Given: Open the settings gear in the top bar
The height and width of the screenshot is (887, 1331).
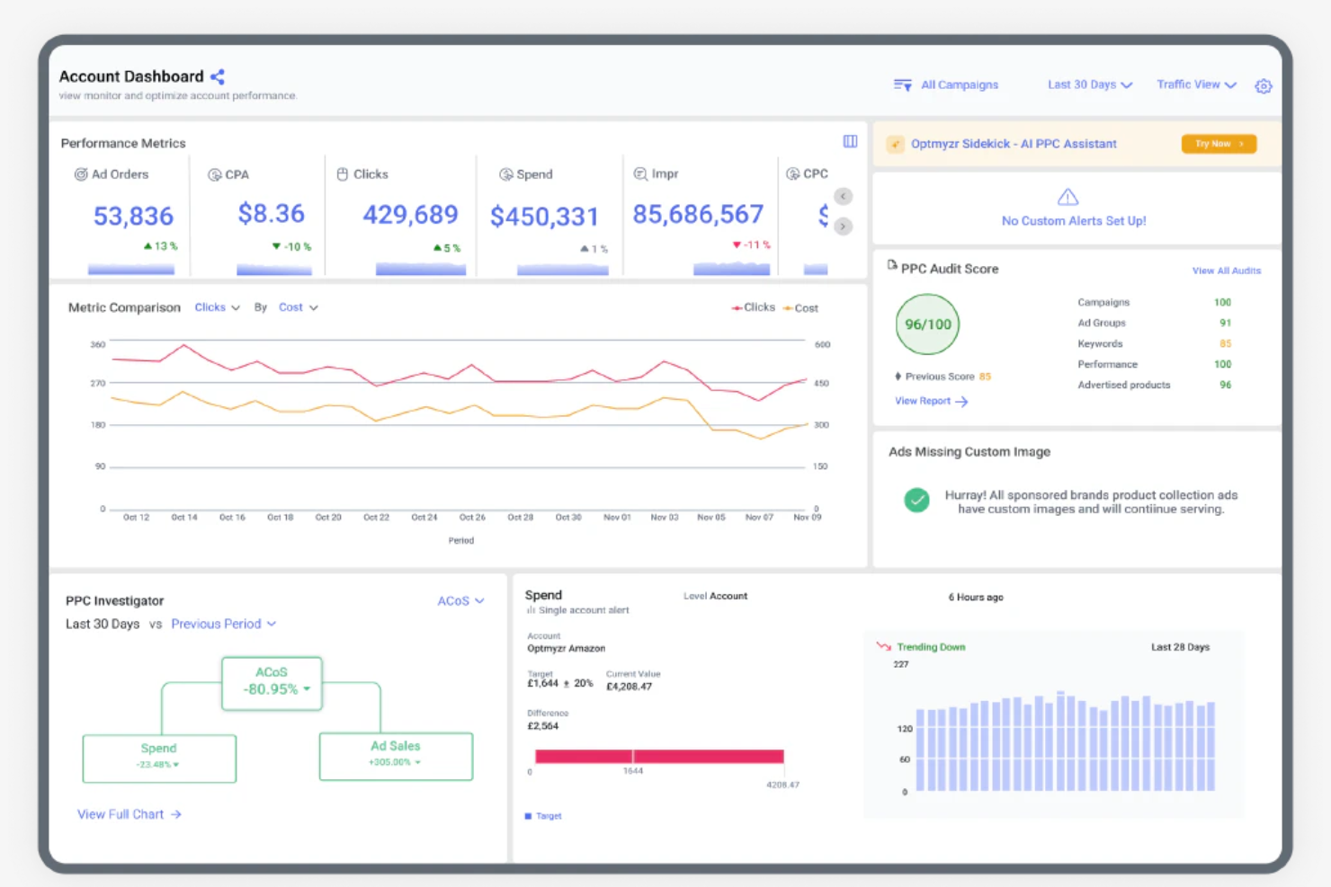Looking at the screenshot, I should pos(1264,85).
